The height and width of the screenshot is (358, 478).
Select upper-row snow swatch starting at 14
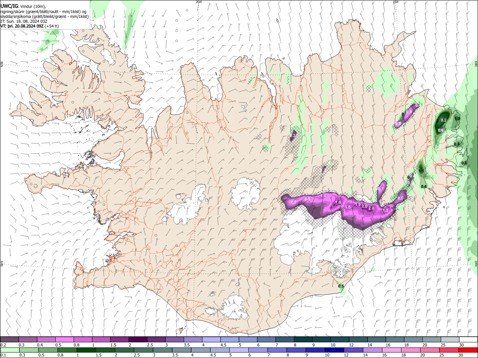tap(376, 339)
